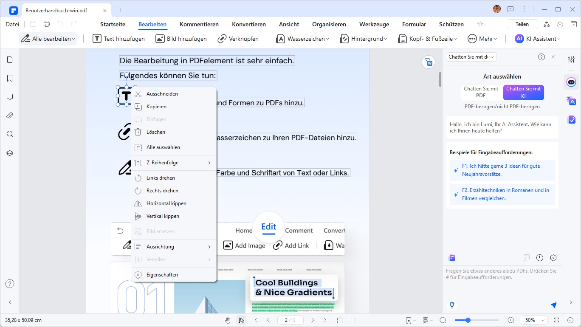Click the cloud upload icon
Image resolution: width=581 pixels, height=327 pixels.
pyautogui.click(x=560, y=24)
